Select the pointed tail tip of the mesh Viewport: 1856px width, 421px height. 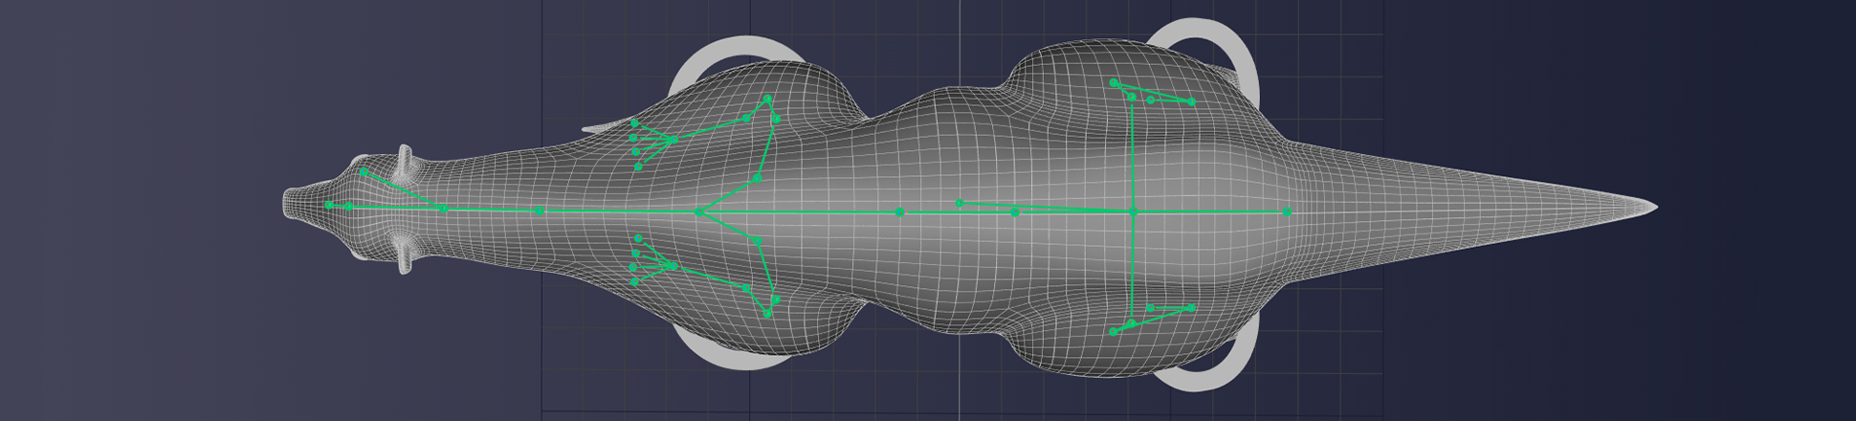click(x=1651, y=207)
